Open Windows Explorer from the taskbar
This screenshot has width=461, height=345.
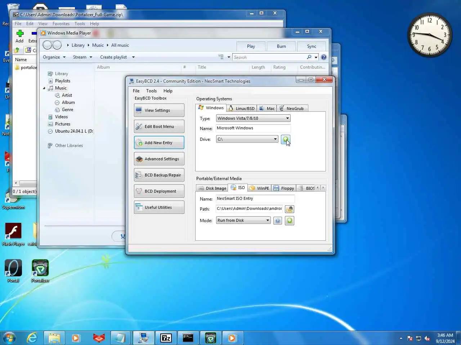(x=54, y=338)
